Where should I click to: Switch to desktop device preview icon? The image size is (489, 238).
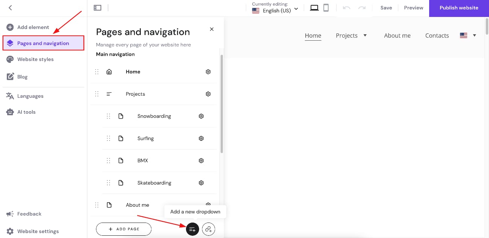click(x=314, y=8)
